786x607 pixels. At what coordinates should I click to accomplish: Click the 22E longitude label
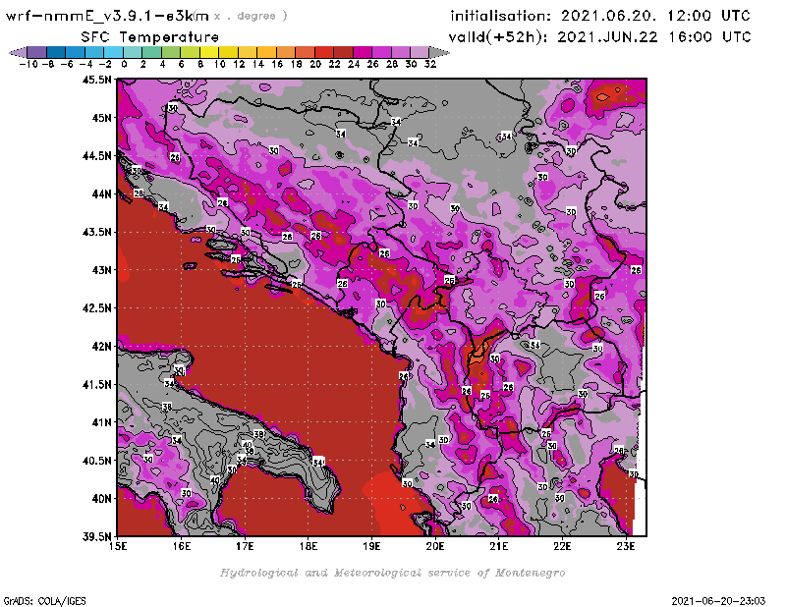point(562,546)
